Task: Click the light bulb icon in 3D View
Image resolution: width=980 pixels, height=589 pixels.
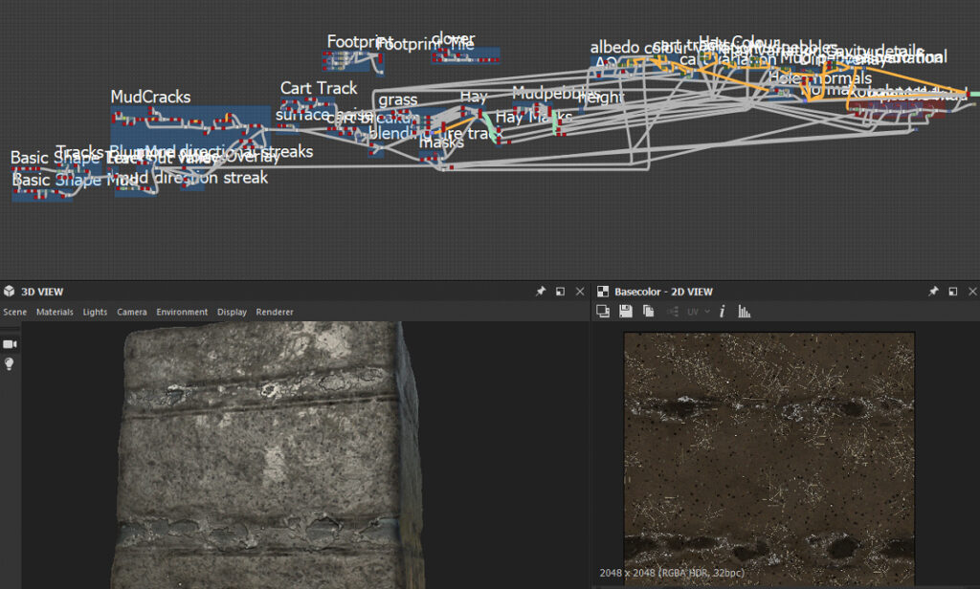Action: pos(11,364)
